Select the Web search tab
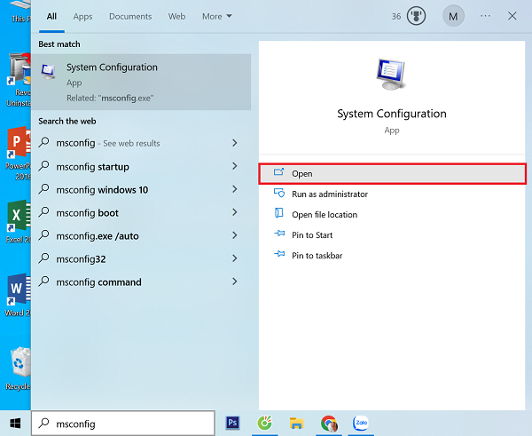Screen dimensions: 532x436 click(x=176, y=16)
